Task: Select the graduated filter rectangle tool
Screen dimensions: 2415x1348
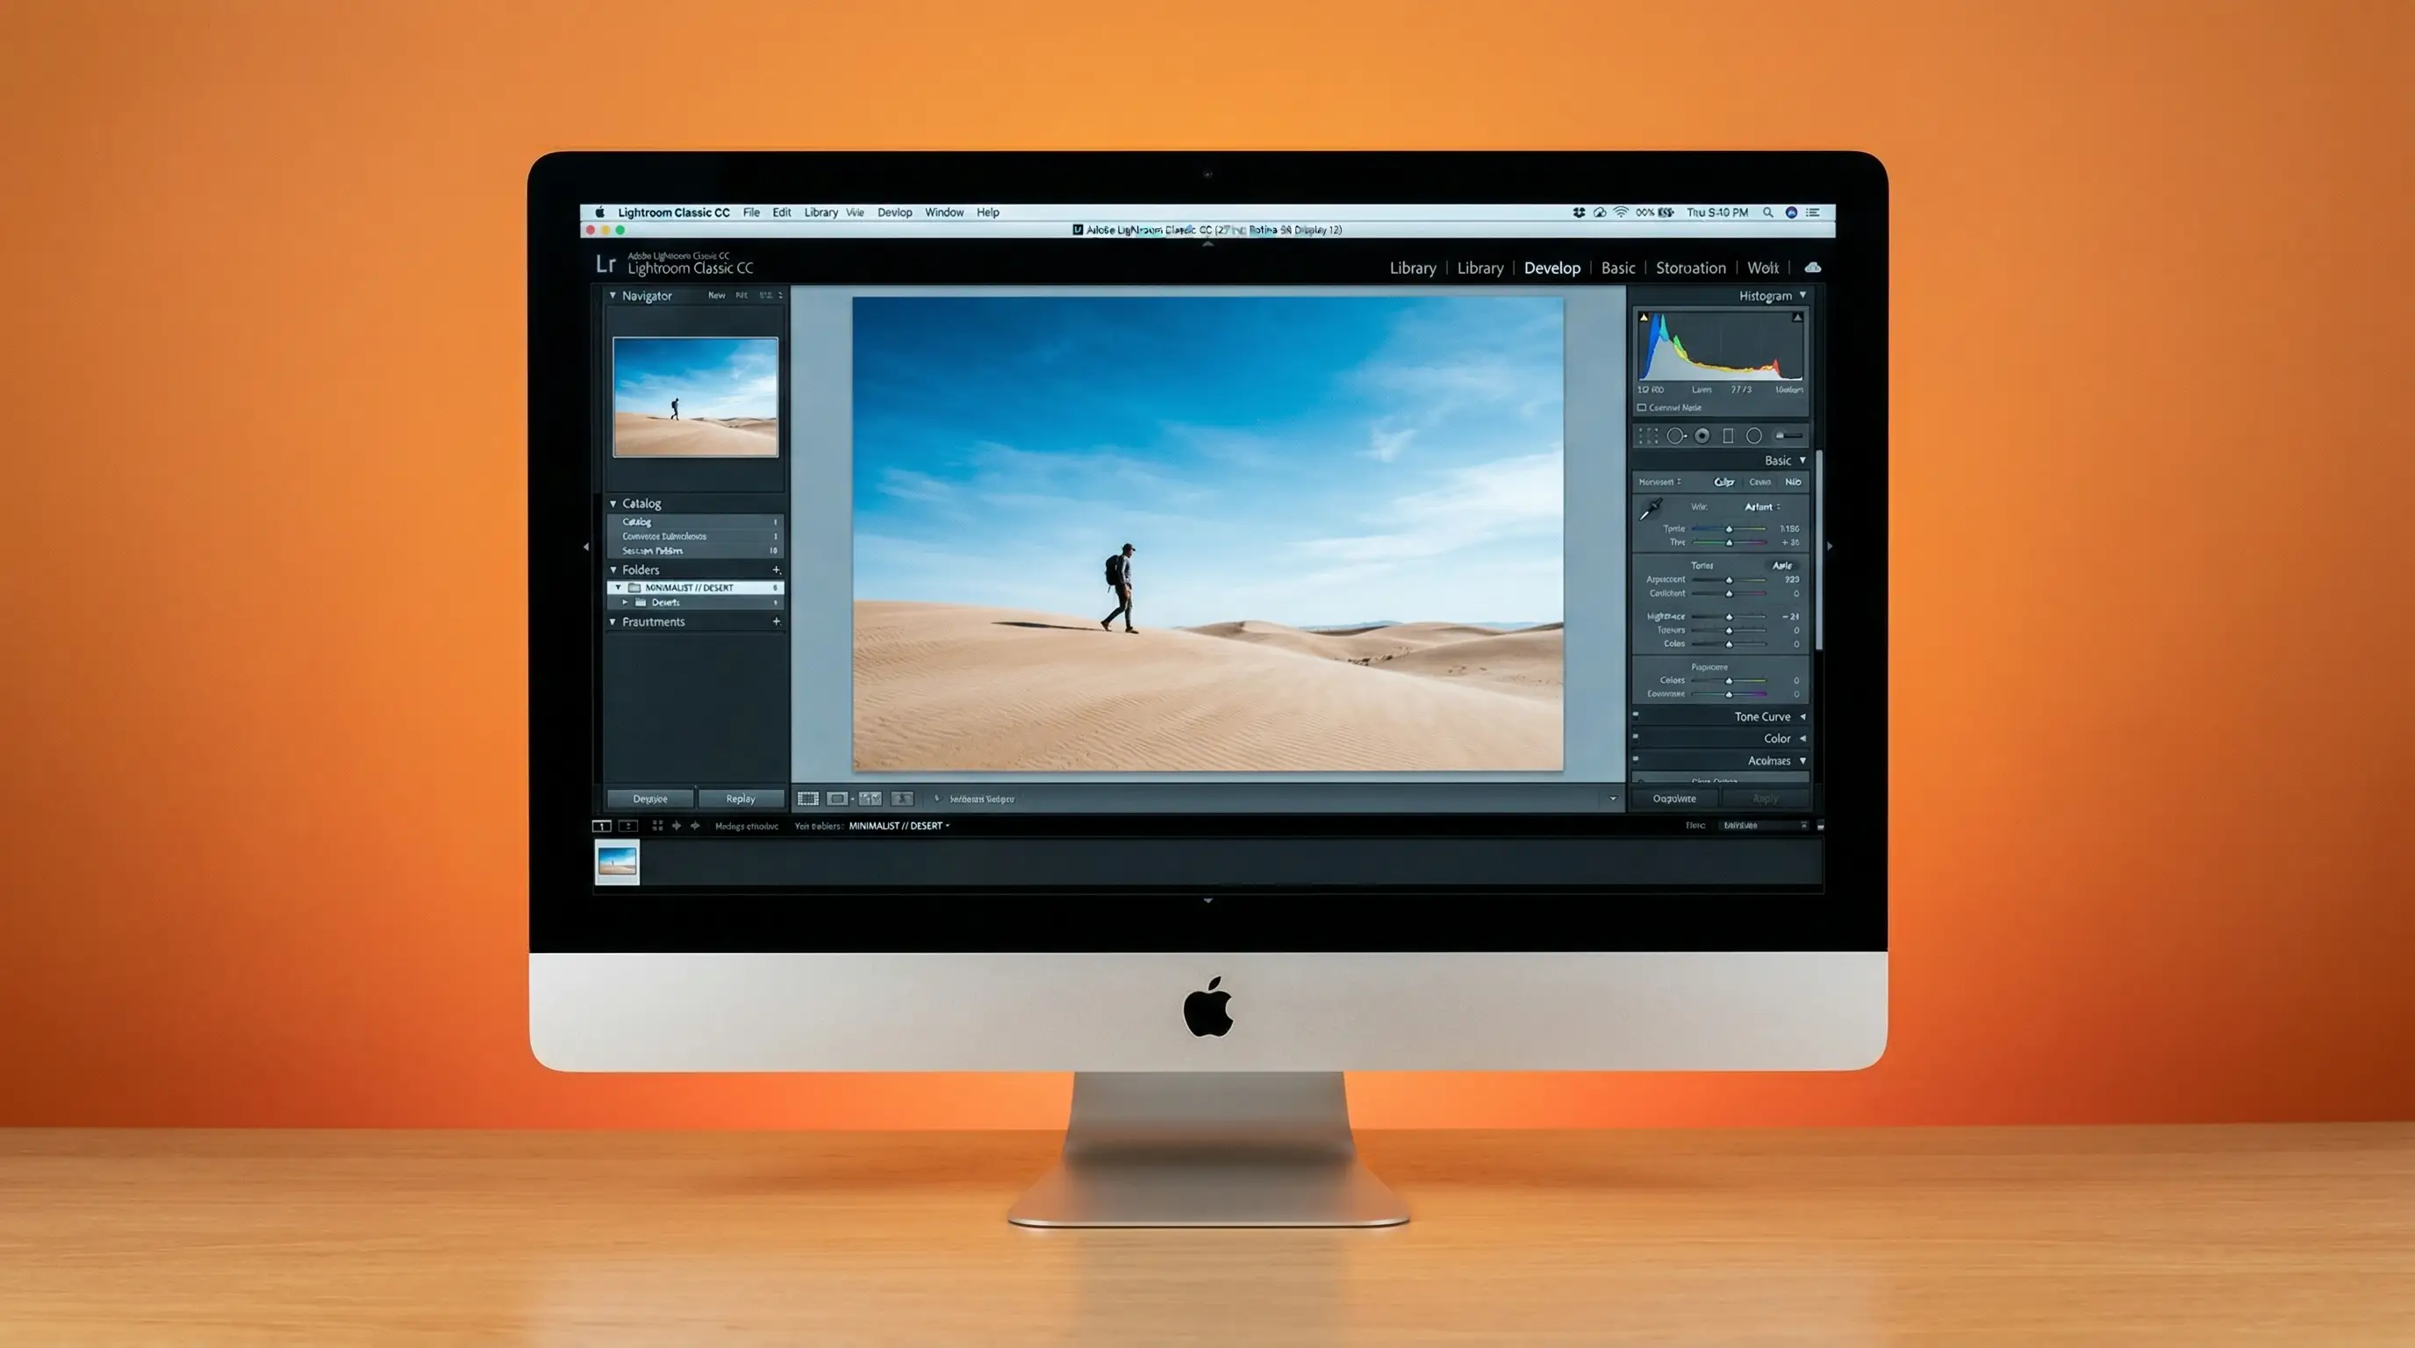Action: click(x=1728, y=436)
